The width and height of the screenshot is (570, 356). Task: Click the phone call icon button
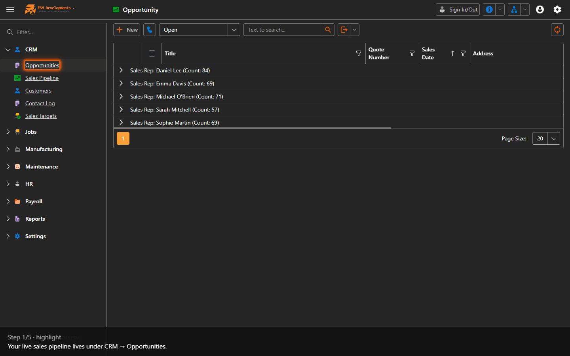(150, 30)
